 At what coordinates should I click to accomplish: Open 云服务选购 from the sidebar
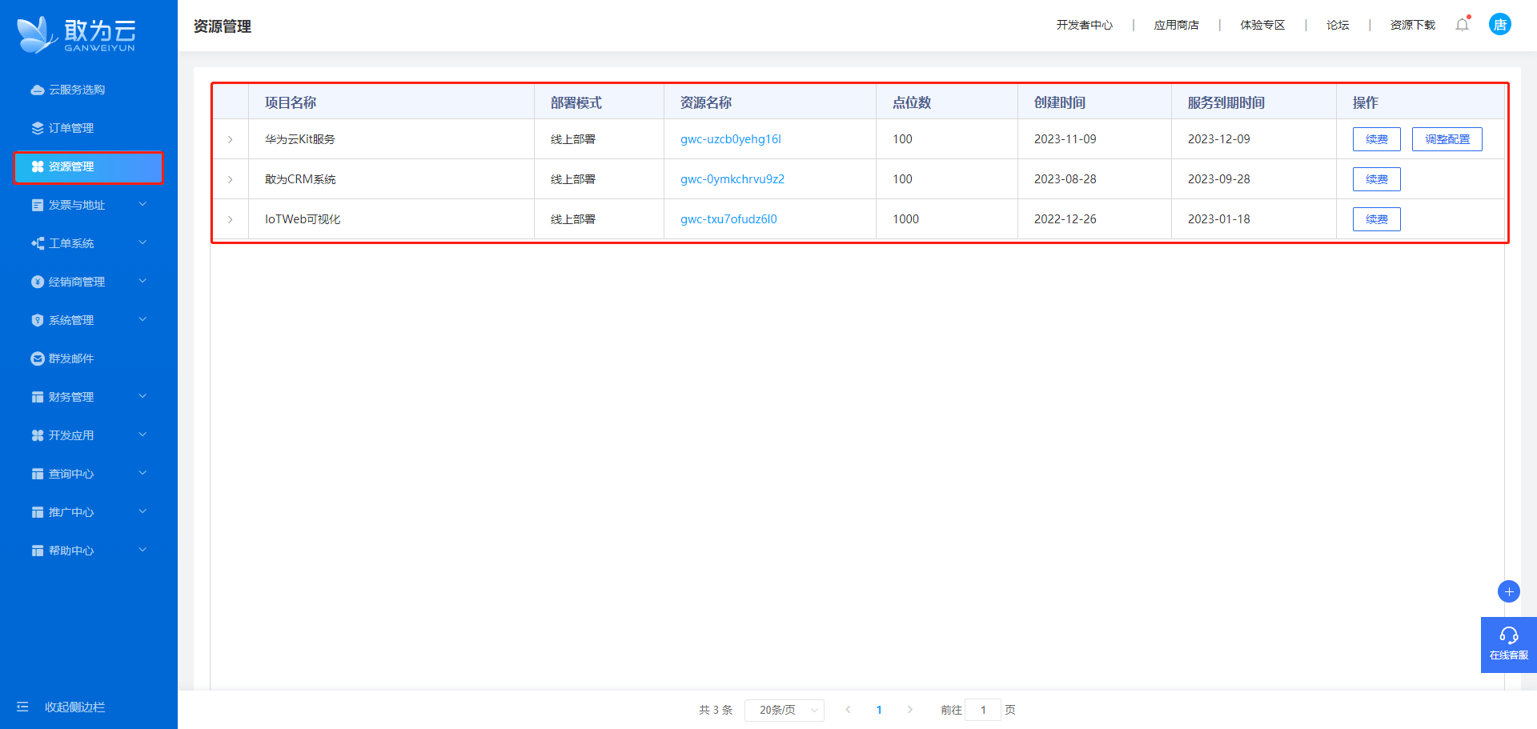point(77,90)
